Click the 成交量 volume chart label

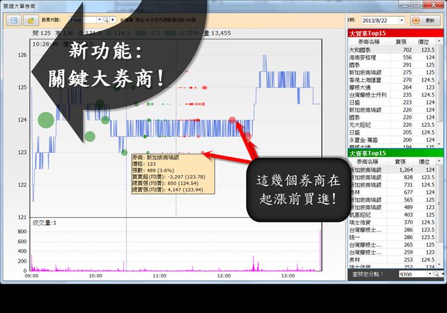[x=44, y=223]
